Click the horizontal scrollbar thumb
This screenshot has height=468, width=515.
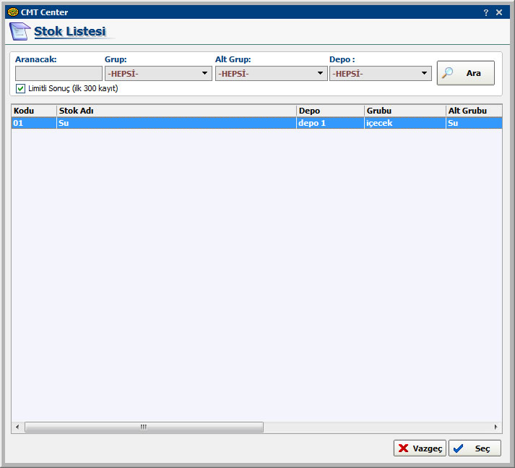(x=144, y=427)
